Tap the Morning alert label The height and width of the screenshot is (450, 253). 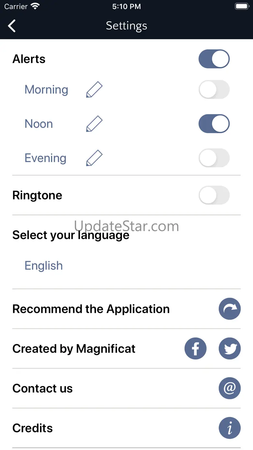click(x=46, y=90)
